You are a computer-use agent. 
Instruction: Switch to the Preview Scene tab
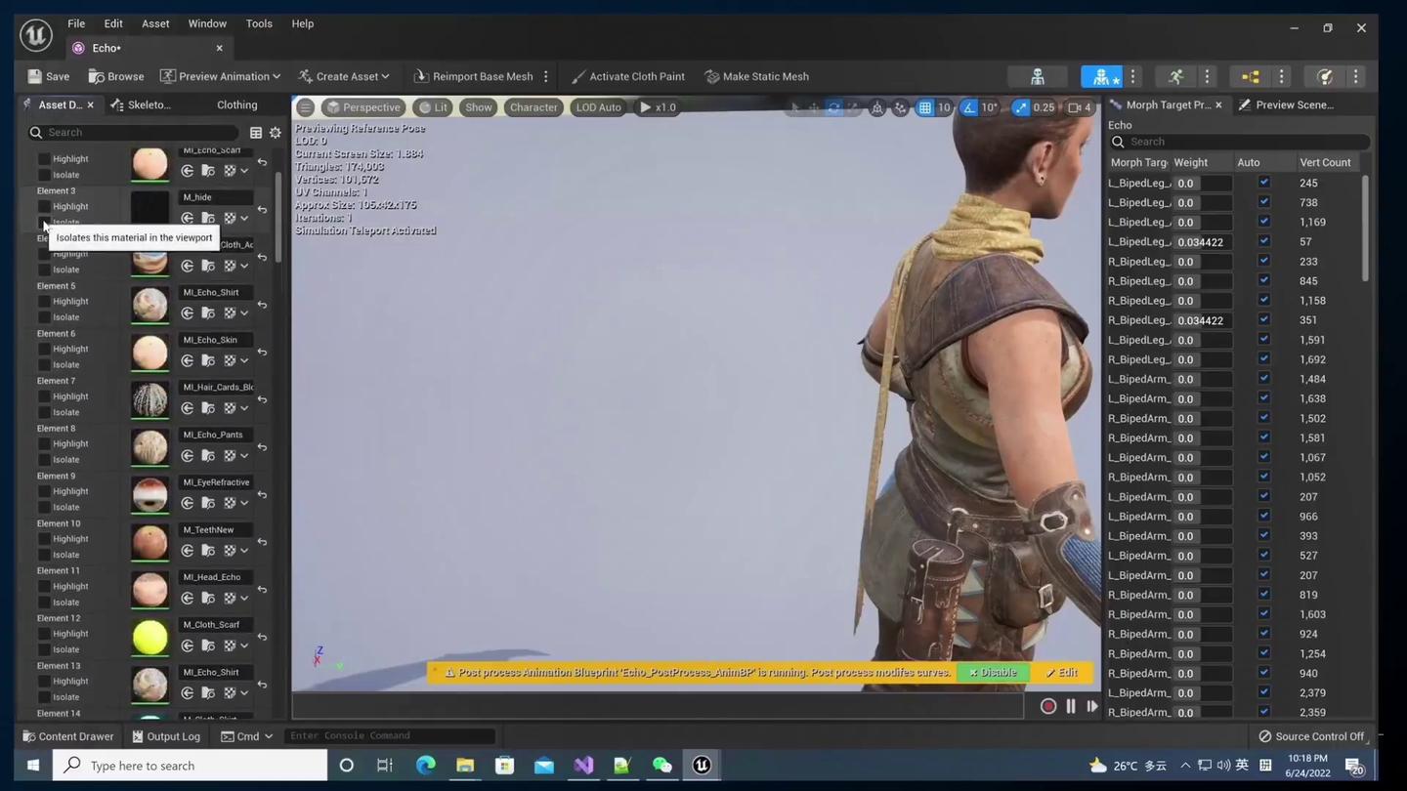(x=1286, y=104)
